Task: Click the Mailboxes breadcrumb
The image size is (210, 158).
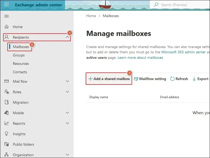Action: click(x=111, y=16)
